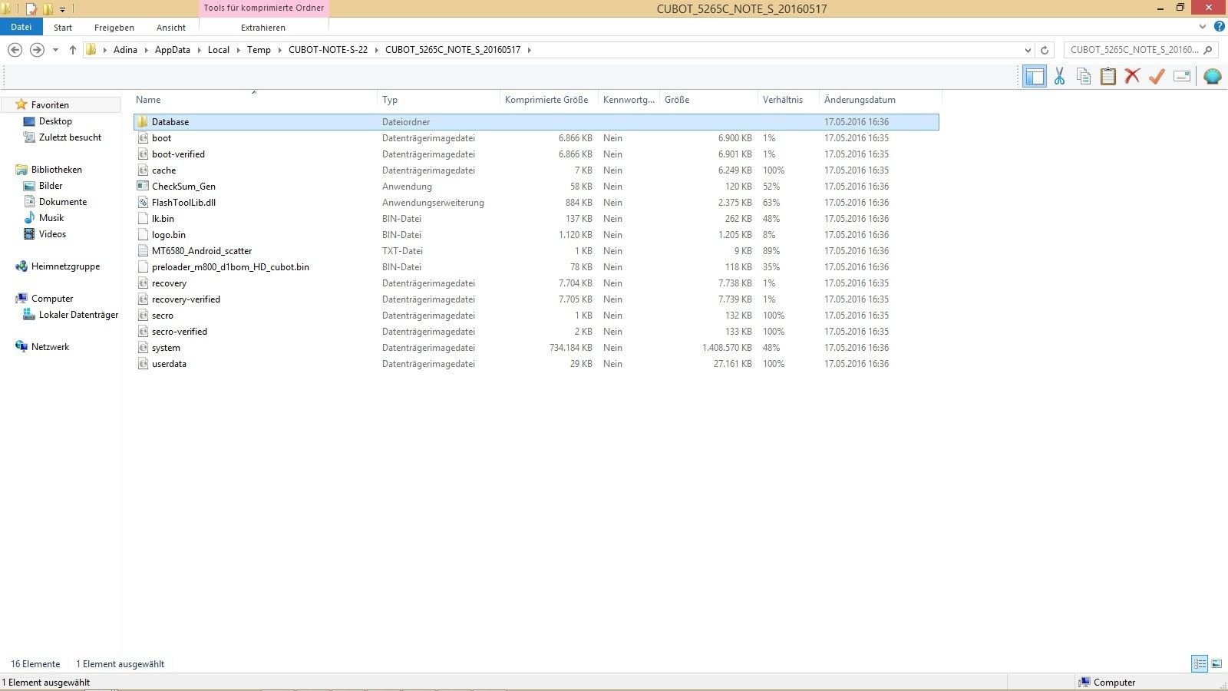Open the recent locations dropdown arrow
Viewport: 1228px width, 691px height.
pos(55,50)
